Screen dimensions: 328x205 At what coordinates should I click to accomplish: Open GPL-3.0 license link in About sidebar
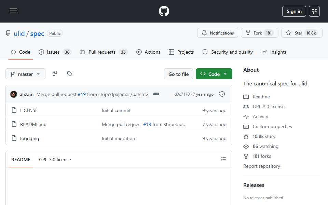click(269, 107)
